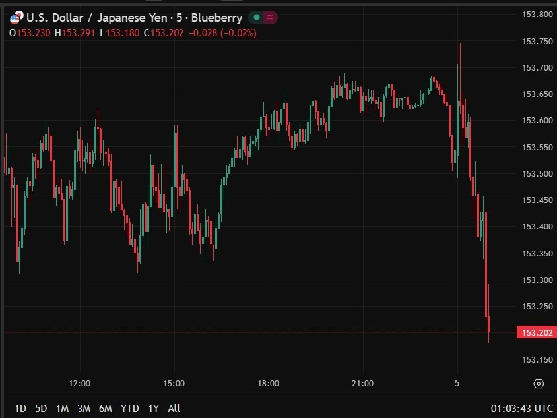Switch to the 5D time range

tap(41, 409)
